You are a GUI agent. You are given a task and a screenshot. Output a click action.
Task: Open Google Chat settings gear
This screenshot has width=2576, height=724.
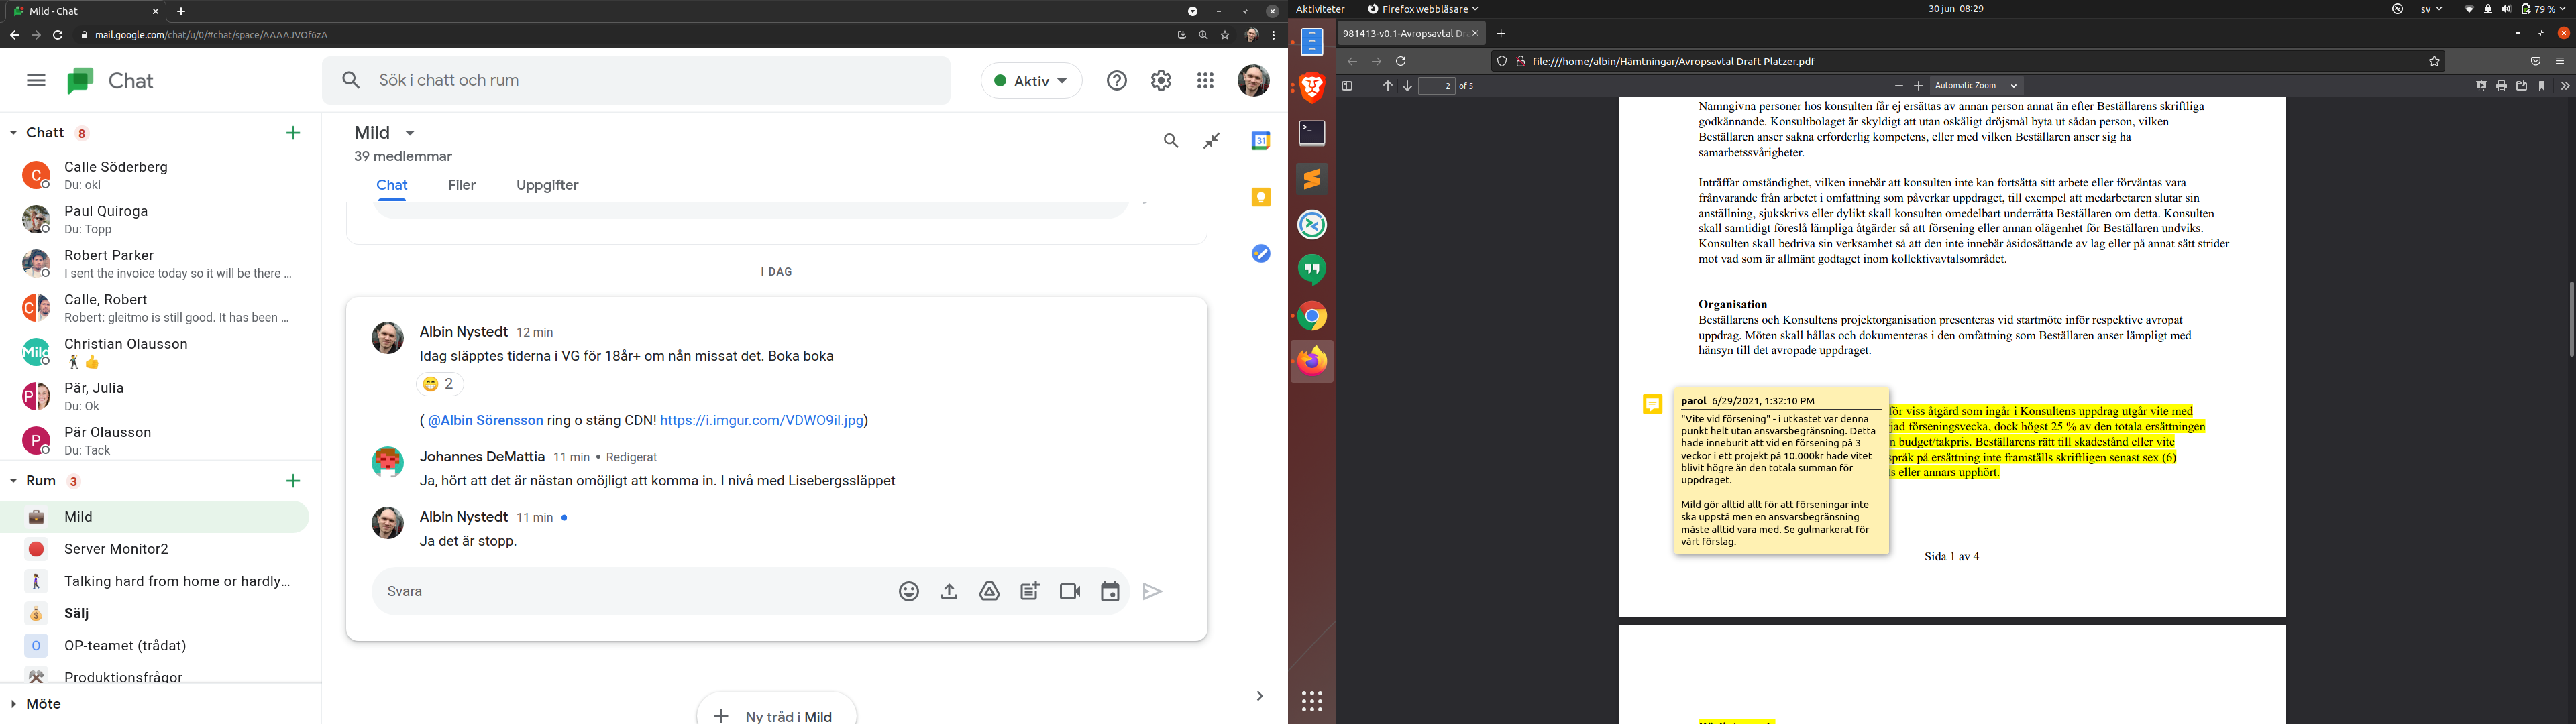click(1161, 81)
